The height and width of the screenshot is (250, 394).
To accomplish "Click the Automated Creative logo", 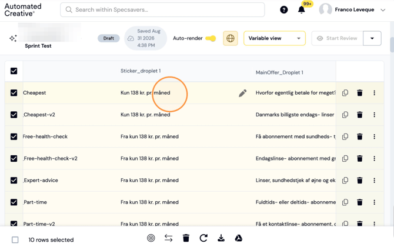I will pyautogui.click(x=23, y=10).
